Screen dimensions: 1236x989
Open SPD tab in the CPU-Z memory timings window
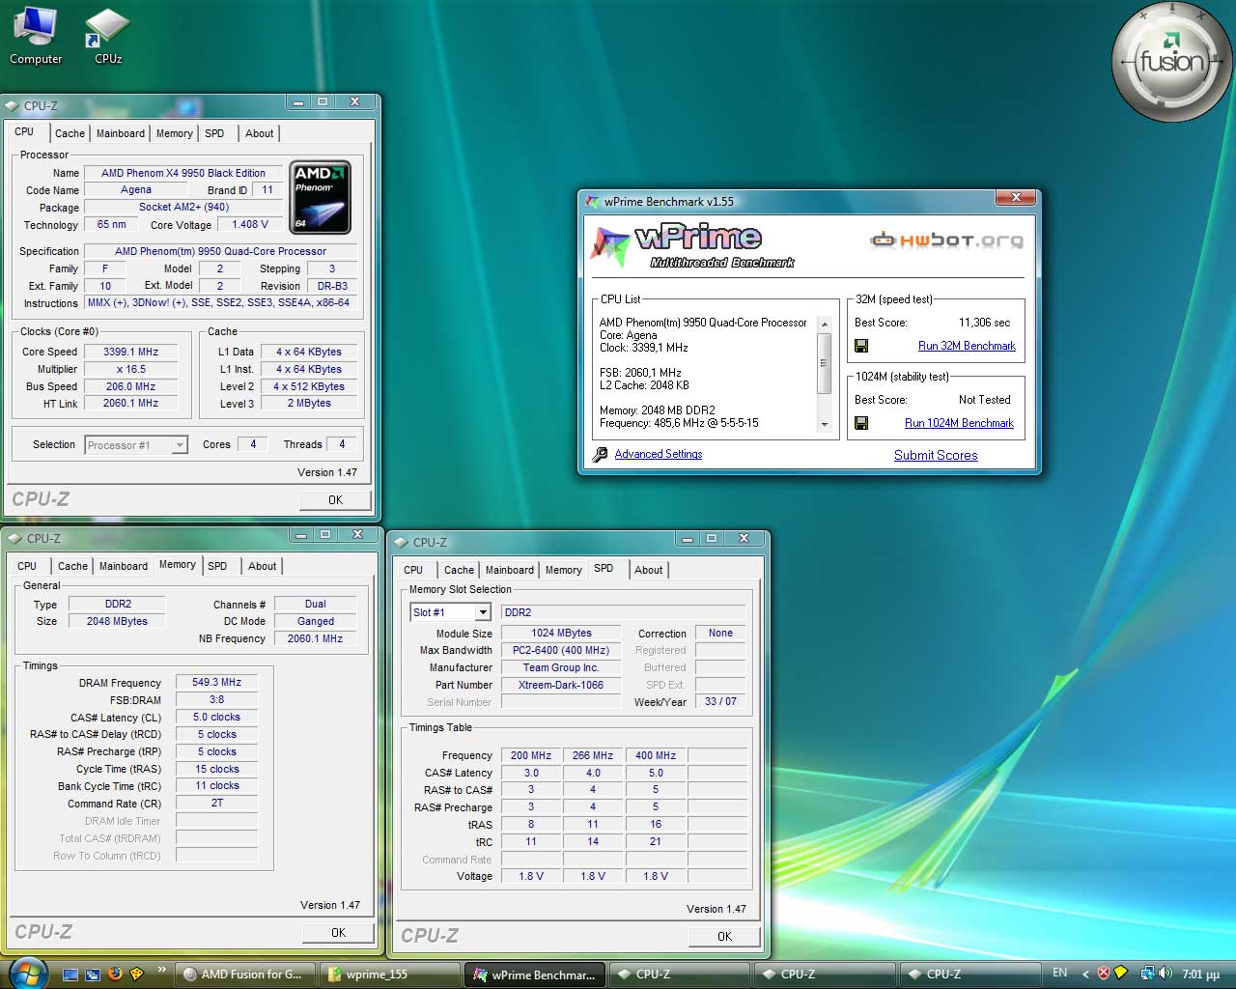coord(217,566)
